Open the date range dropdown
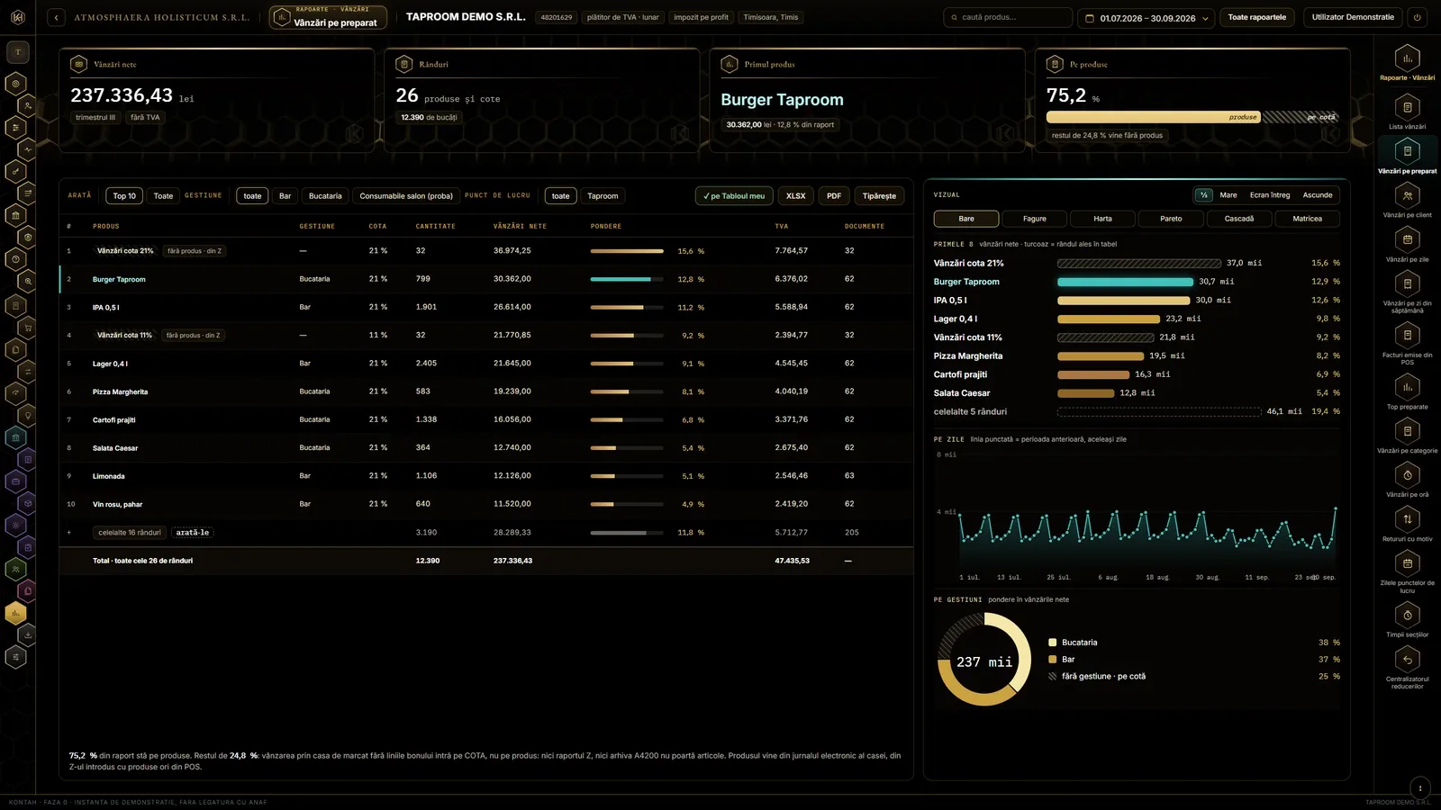This screenshot has width=1441, height=810. pyautogui.click(x=1147, y=18)
